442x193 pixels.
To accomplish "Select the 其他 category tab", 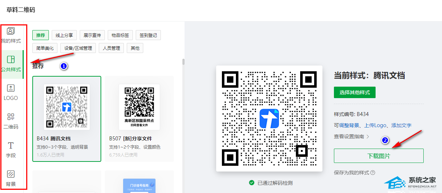I will (135, 48).
